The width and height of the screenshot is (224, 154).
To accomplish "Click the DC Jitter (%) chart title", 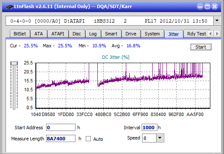I will [116, 57].
